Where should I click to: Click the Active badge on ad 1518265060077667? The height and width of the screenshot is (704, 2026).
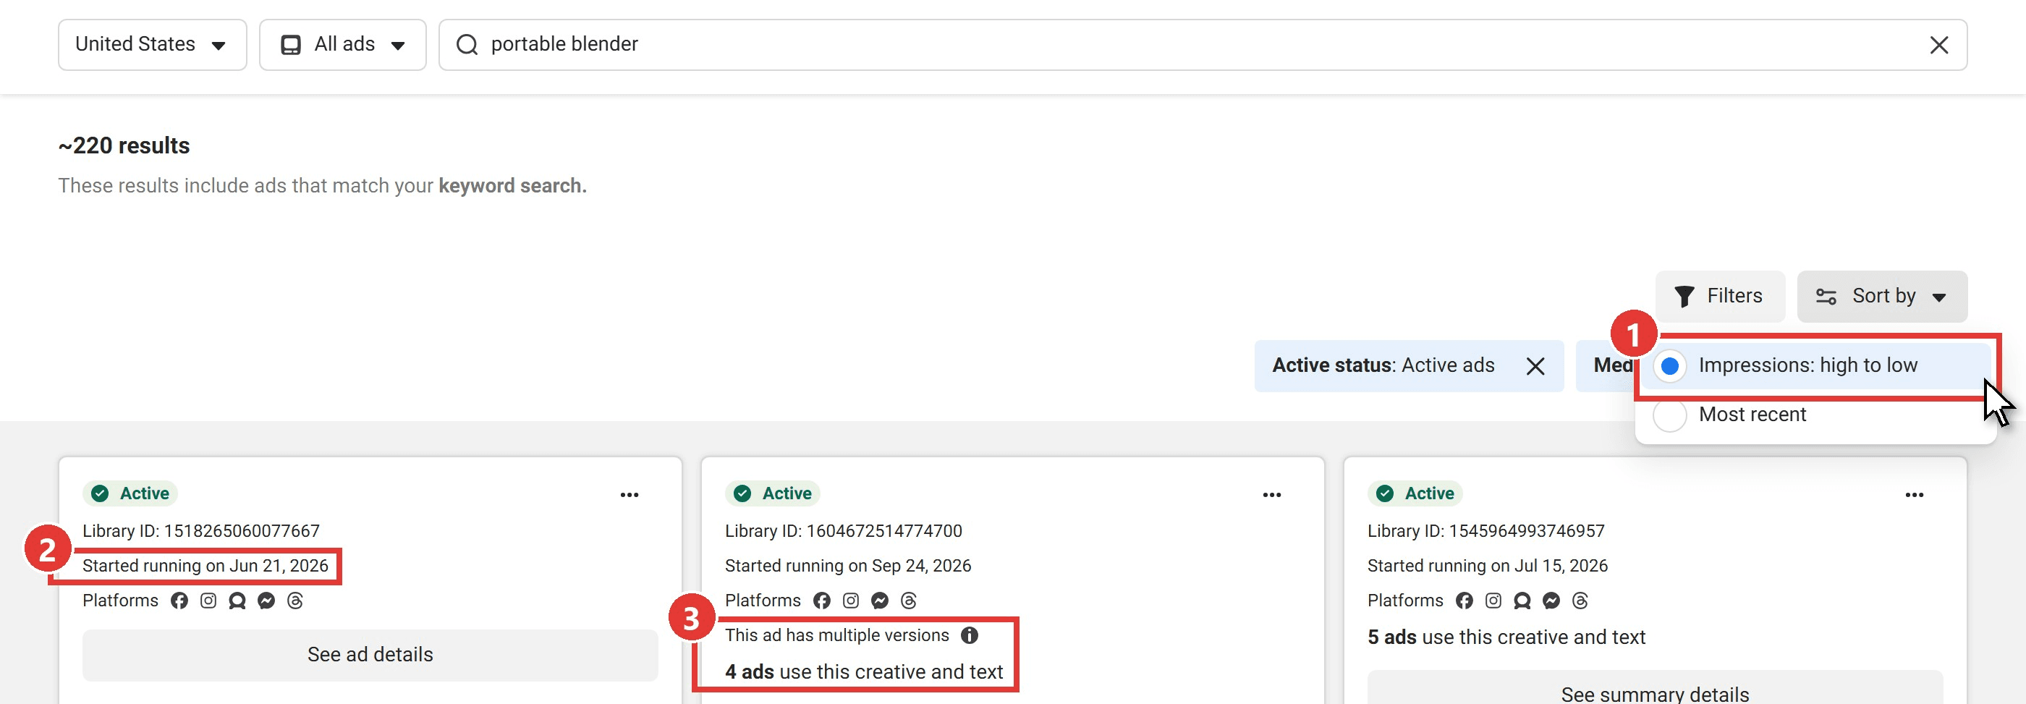(x=130, y=493)
